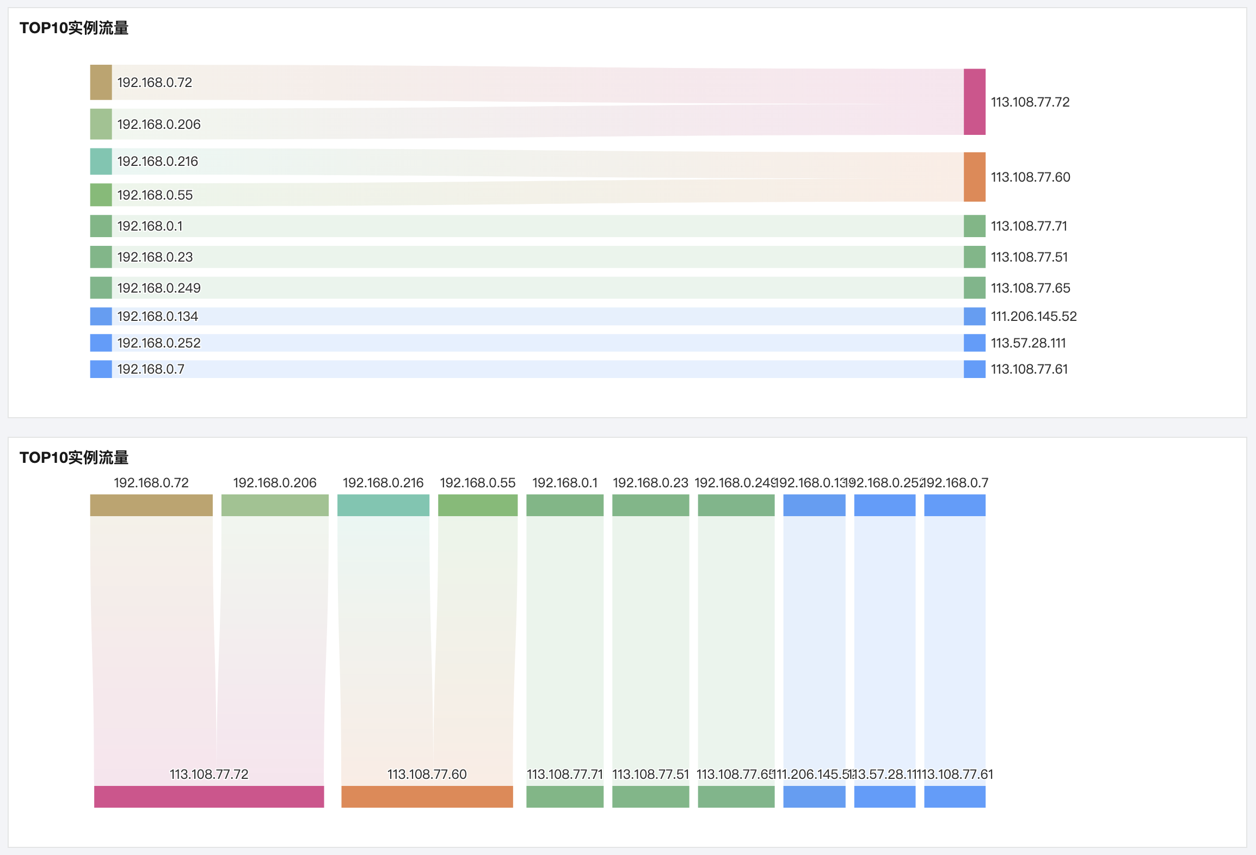Click teal 192.168.0.216 bar in bottom chart
1256x855 pixels.
click(x=383, y=505)
